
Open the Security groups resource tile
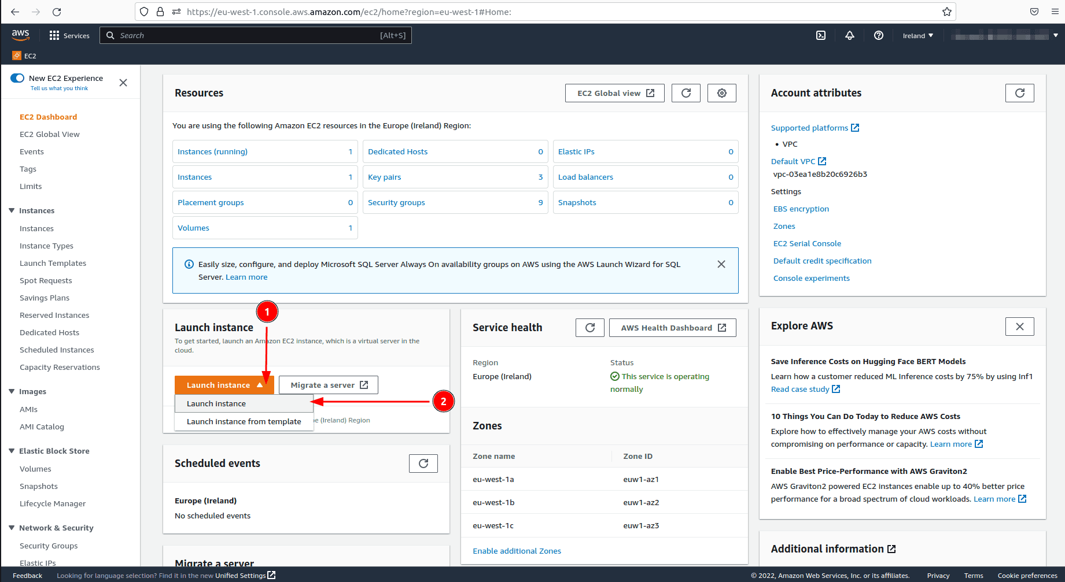[455, 202]
